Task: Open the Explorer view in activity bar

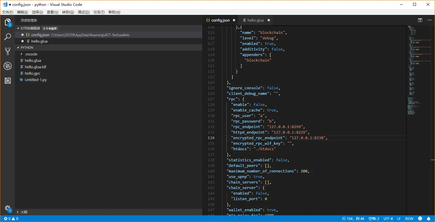Action: click(x=8, y=22)
